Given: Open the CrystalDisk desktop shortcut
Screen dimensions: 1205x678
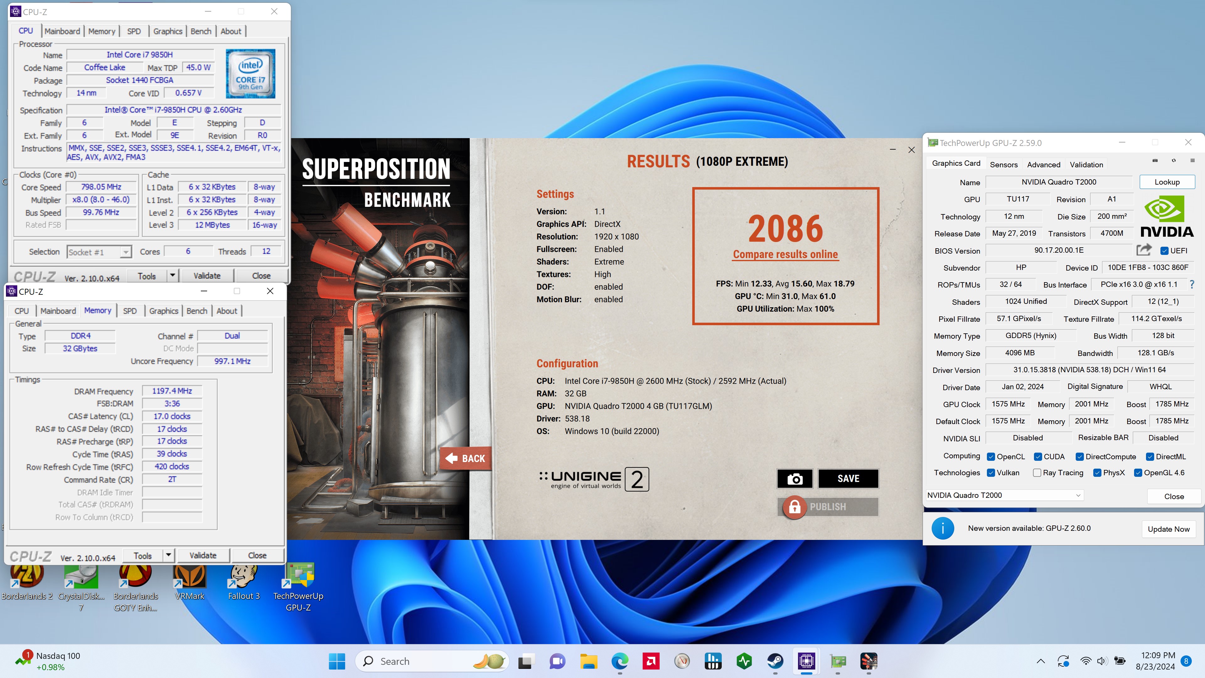Looking at the screenshot, I should coord(81,588).
